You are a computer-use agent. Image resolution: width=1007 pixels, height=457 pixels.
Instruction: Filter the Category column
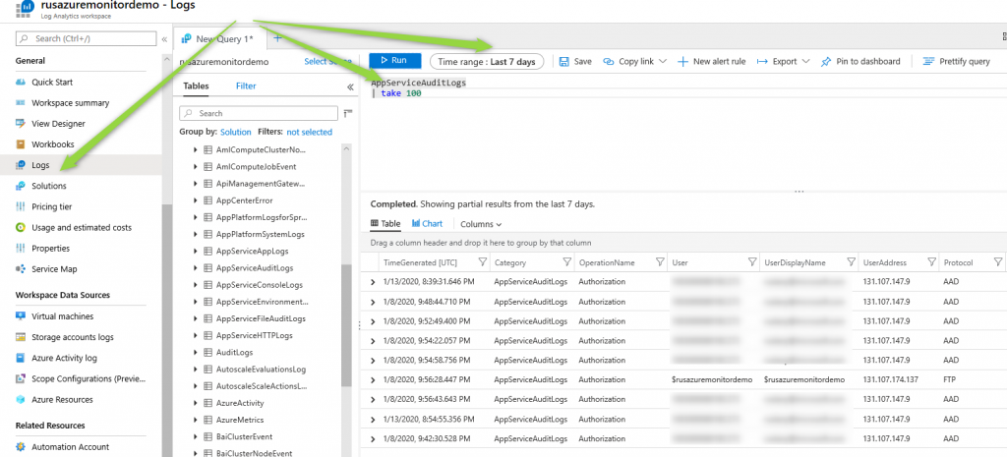566,262
